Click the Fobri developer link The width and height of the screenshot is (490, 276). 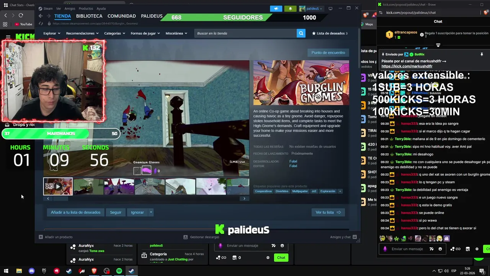coord(293,161)
